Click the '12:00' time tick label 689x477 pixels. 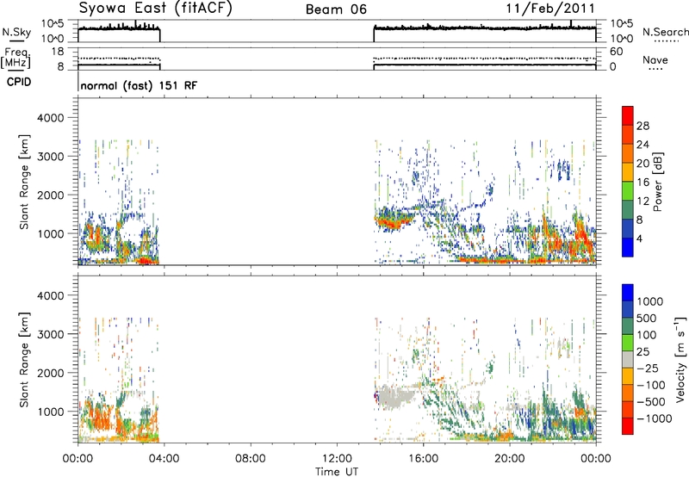337,459
